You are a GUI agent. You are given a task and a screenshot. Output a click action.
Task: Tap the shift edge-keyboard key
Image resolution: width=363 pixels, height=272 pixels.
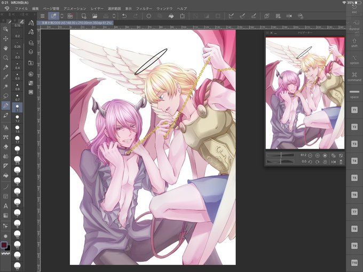click(354, 43)
